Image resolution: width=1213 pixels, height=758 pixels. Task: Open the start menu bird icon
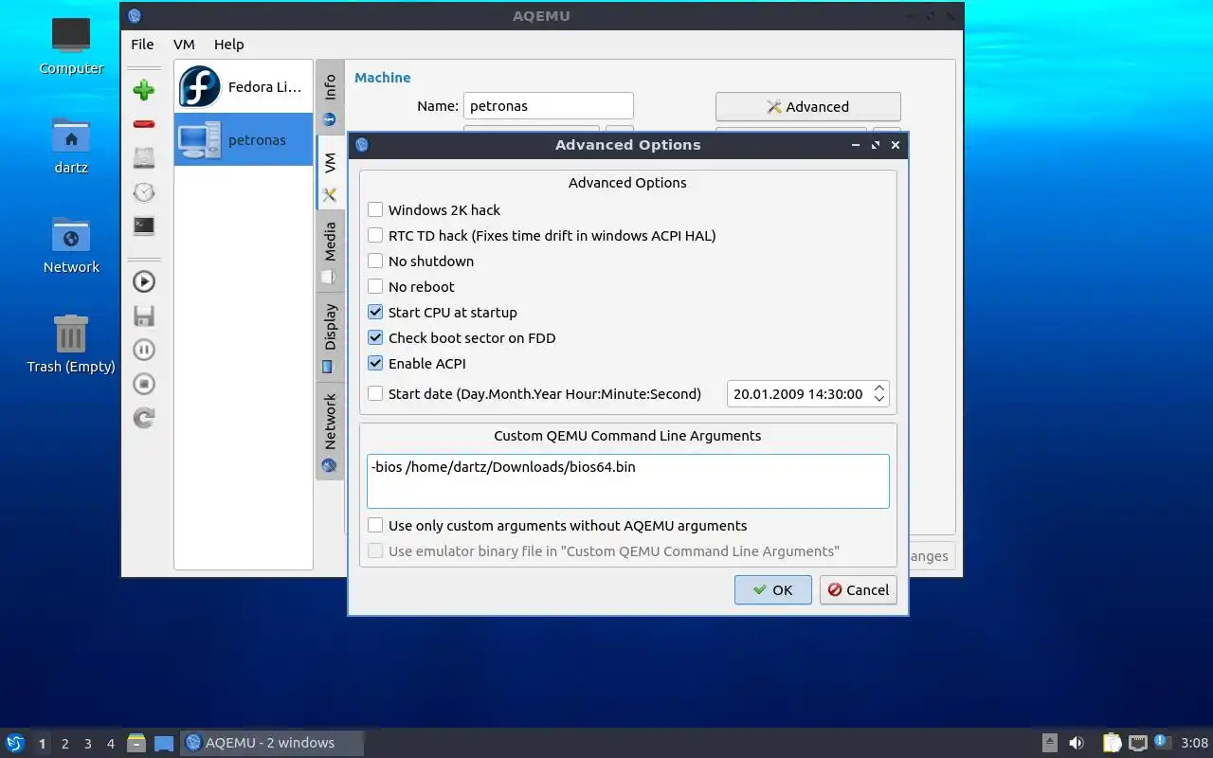[x=14, y=743]
